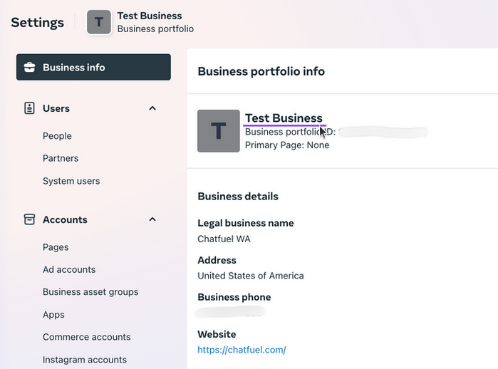Image resolution: width=498 pixels, height=369 pixels.
Task: Collapse the Accounts section chevron
Action: pyautogui.click(x=152, y=219)
